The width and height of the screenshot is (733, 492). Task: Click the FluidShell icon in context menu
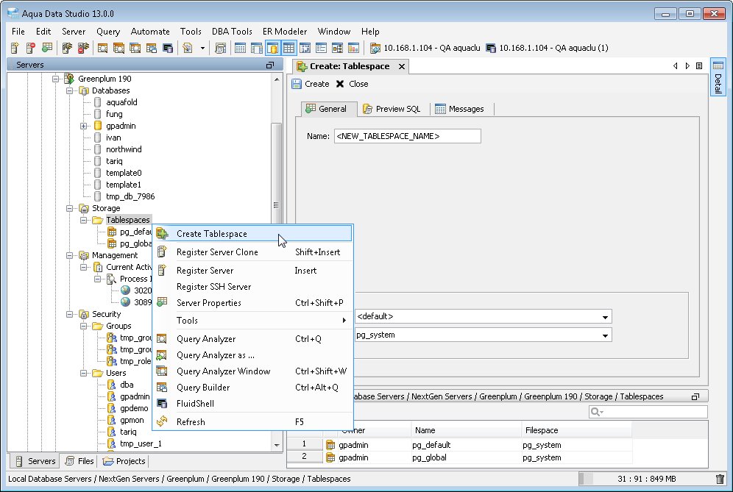[162, 403]
